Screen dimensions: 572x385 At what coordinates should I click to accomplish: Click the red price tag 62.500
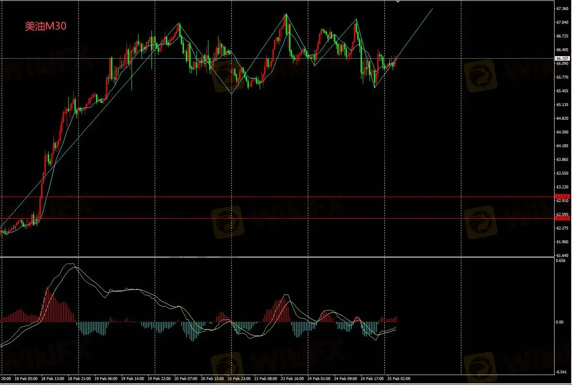(x=562, y=218)
